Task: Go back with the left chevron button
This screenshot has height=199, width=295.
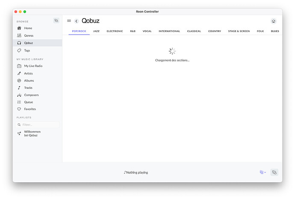Action: (x=77, y=21)
